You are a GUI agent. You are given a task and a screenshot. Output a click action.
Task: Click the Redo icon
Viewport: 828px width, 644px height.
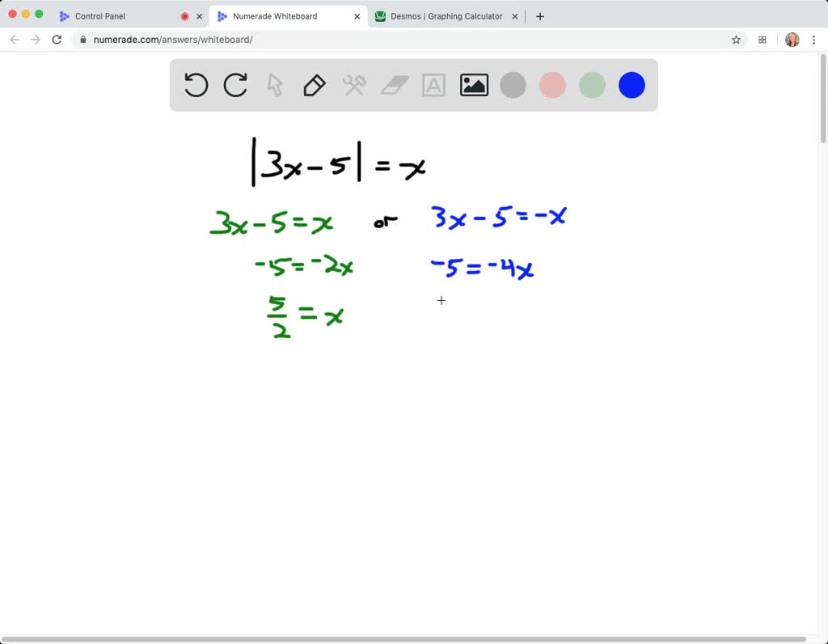(234, 84)
